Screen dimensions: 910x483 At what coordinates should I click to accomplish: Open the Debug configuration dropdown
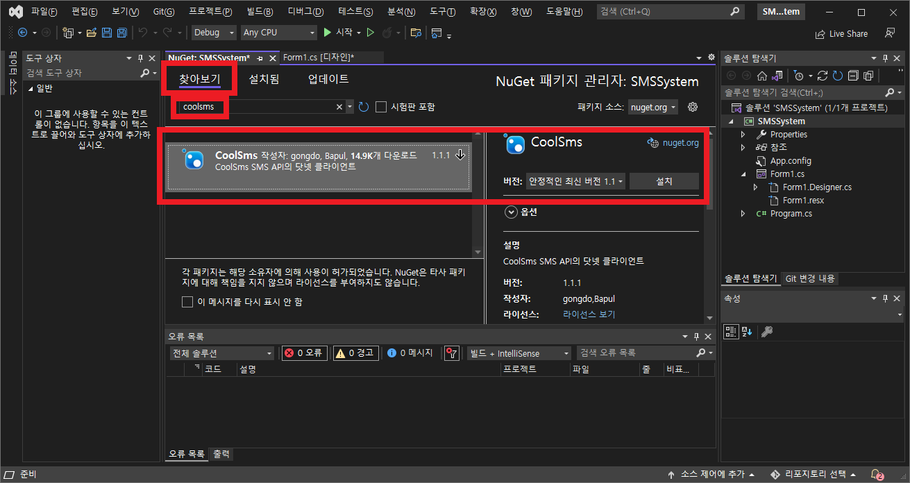tap(212, 33)
